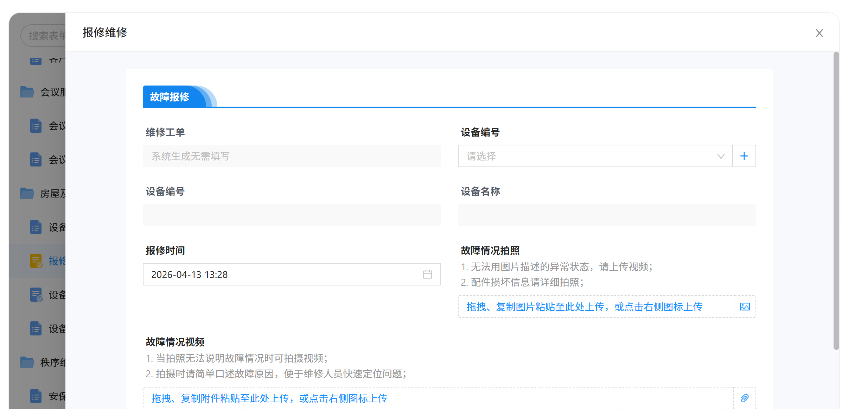The width and height of the screenshot is (842, 409).
Task: Click the plus icon beside 设备编号 dropdown
Action: (744, 156)
